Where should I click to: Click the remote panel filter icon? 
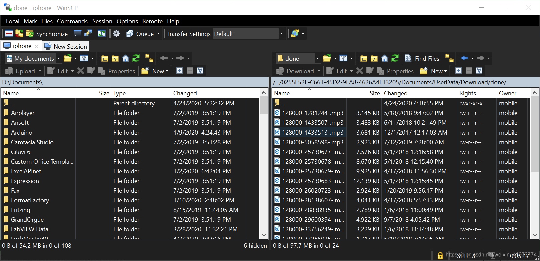click(343, 58)
